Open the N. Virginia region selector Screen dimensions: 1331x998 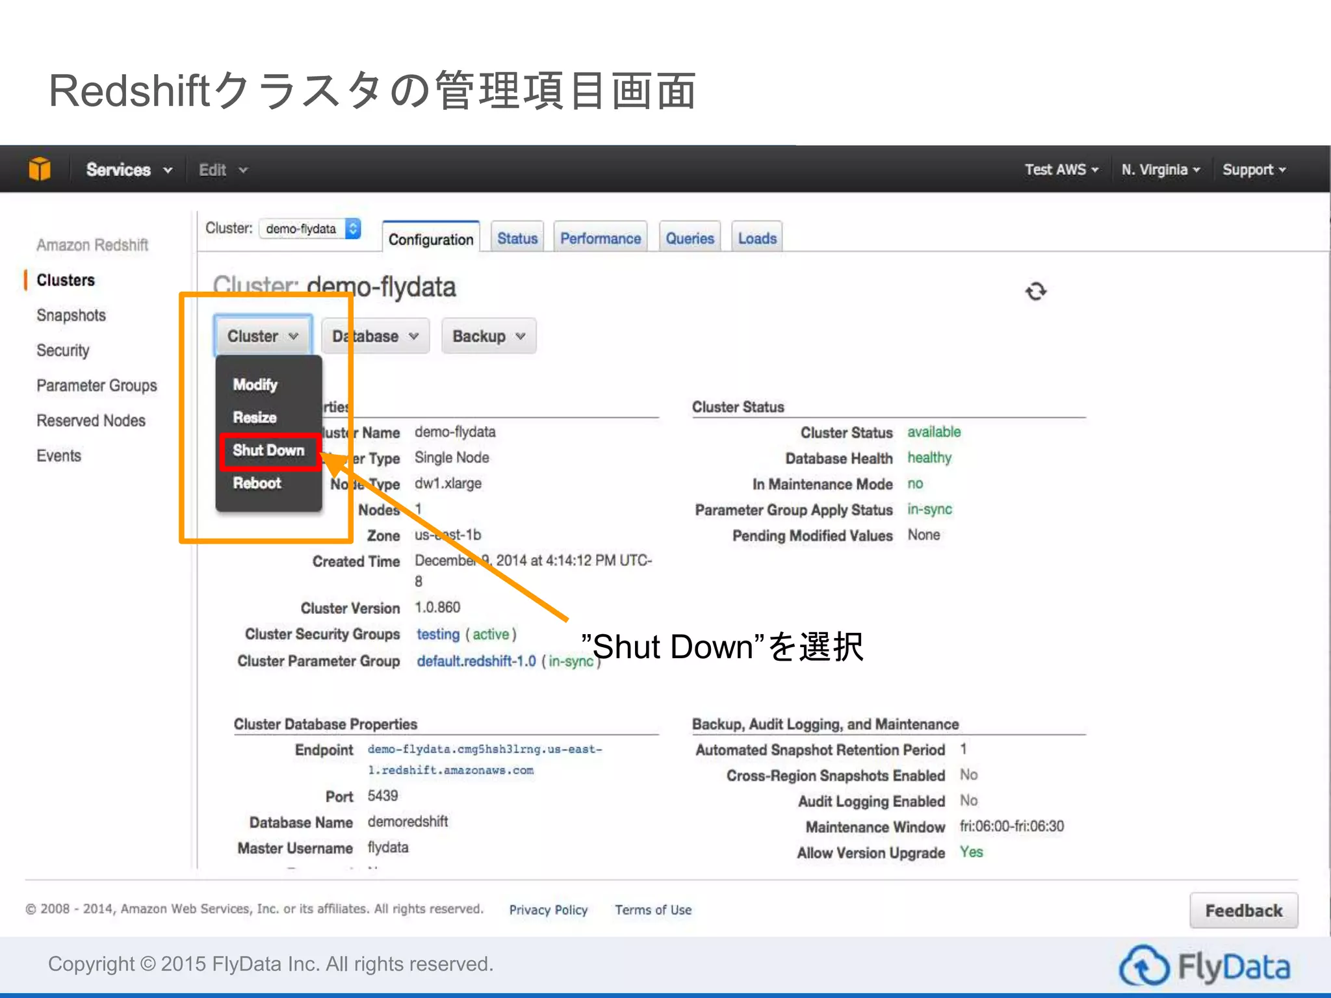click(1160, 170)
